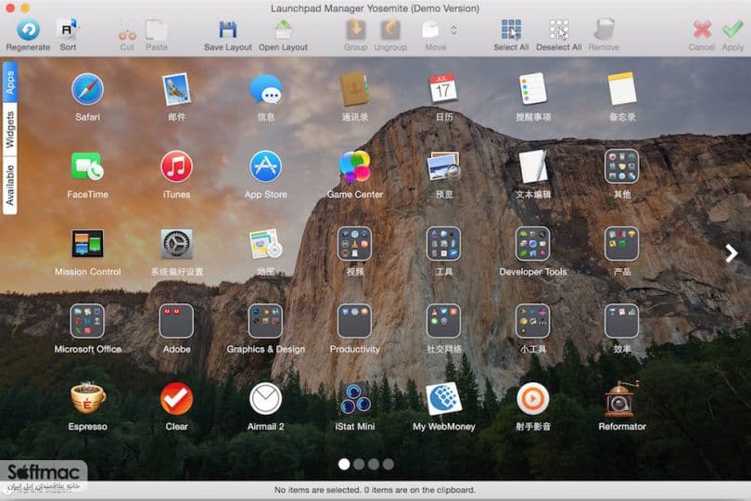Select the 视频 folder icon
The height and width of the screenshot is (501, 751).
354,244
